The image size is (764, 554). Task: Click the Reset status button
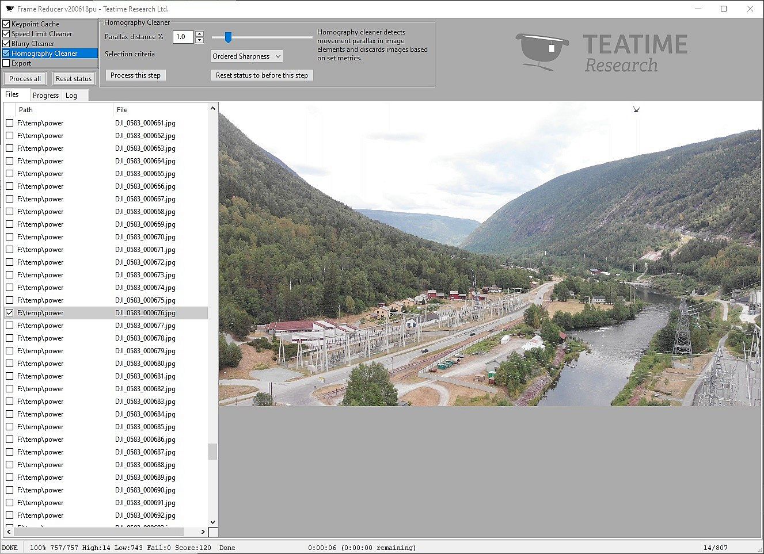74,79
